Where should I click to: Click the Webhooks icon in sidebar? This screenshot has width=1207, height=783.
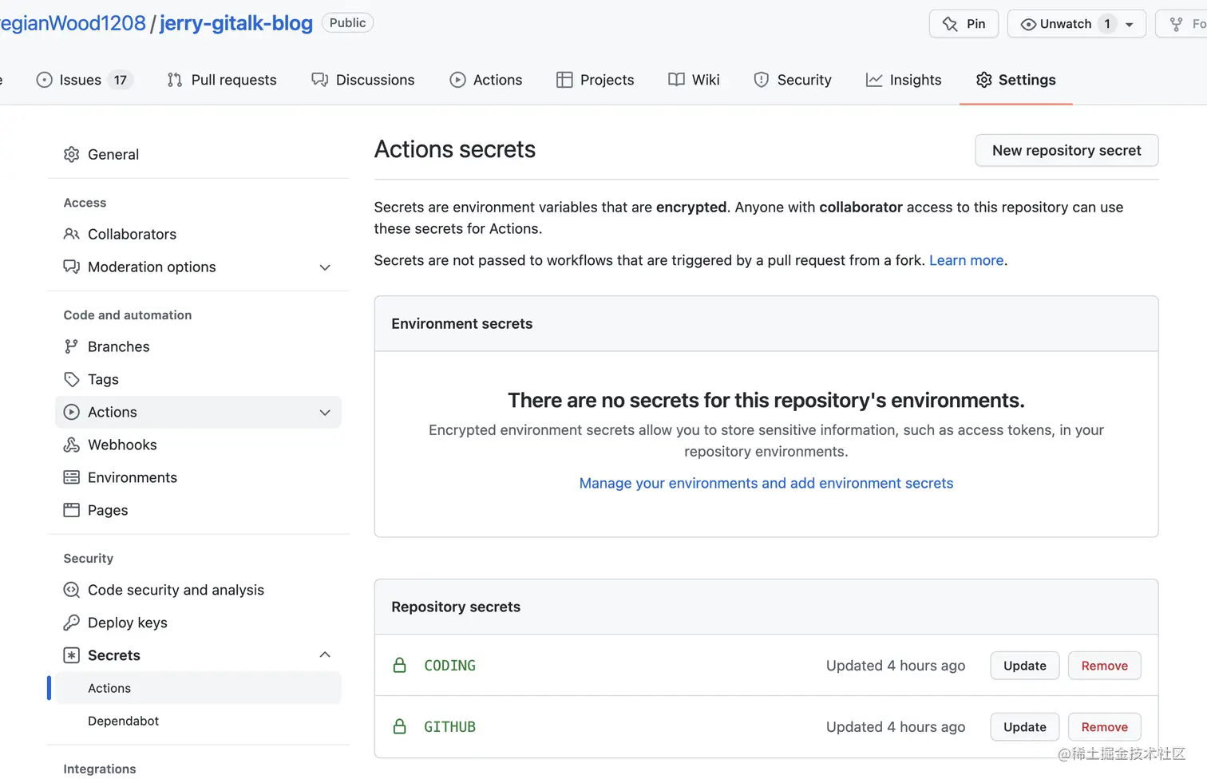coord(71,445)
